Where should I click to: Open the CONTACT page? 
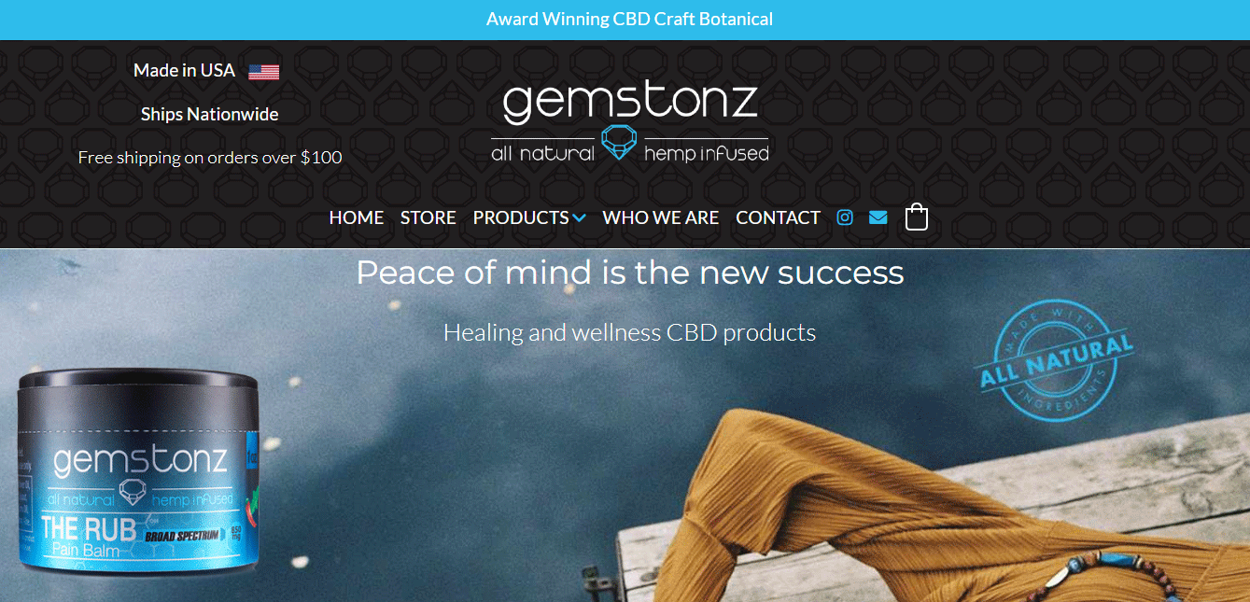778,217
